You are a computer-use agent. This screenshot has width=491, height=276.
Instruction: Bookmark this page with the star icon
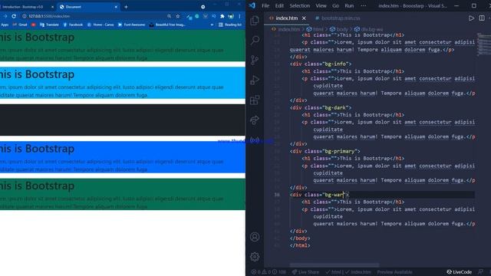178,16
